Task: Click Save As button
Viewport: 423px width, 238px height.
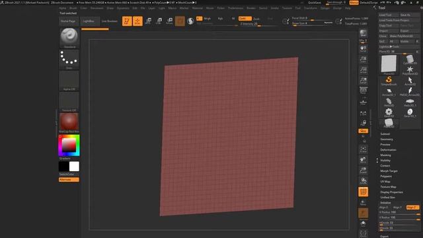Action: (410, 15)
